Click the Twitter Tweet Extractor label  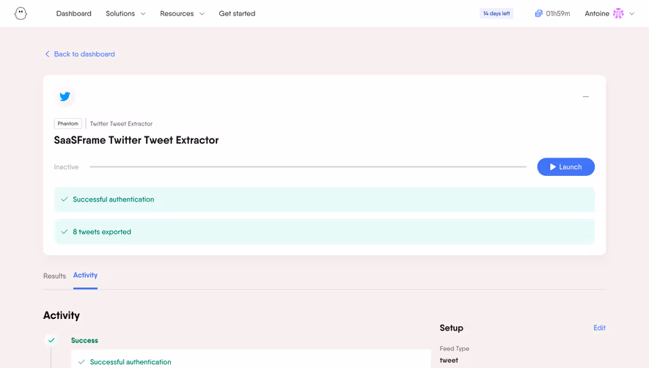pos(121,124)
